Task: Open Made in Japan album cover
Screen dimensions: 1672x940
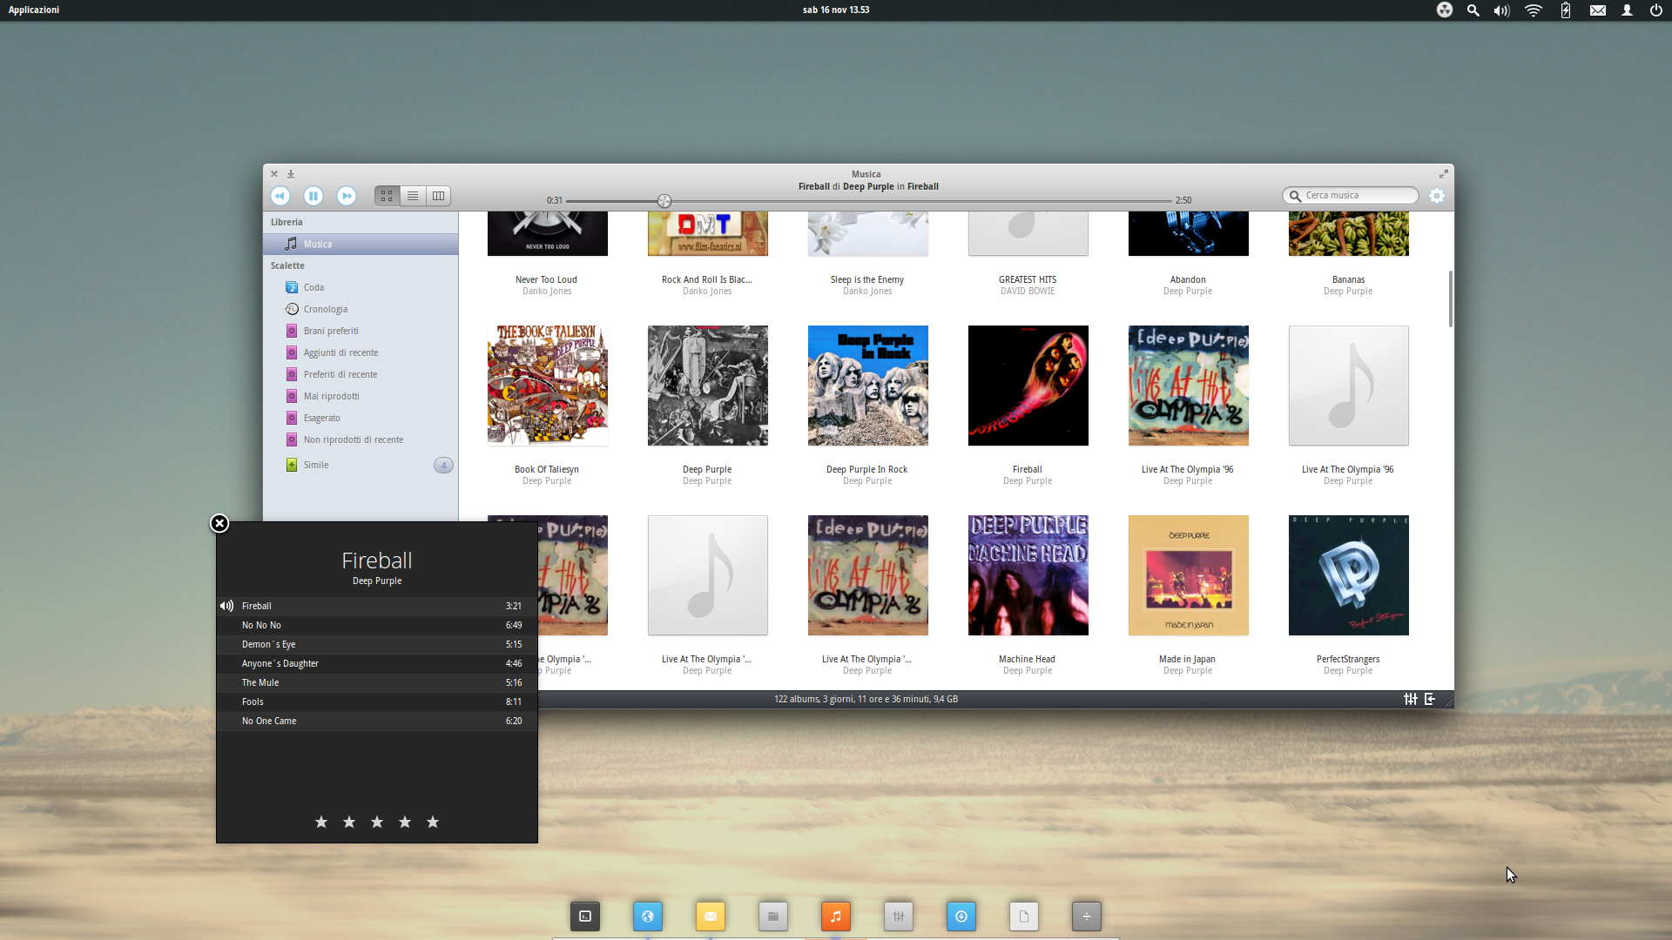Action: tap(1189, 575)
